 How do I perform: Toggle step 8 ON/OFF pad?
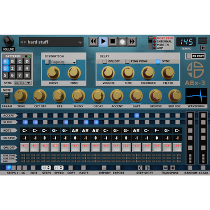coord(96,148)
